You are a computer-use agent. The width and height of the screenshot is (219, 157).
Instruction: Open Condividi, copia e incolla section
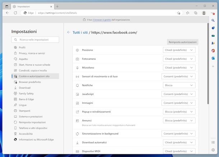pyautogui.click(x=35, y=70)
